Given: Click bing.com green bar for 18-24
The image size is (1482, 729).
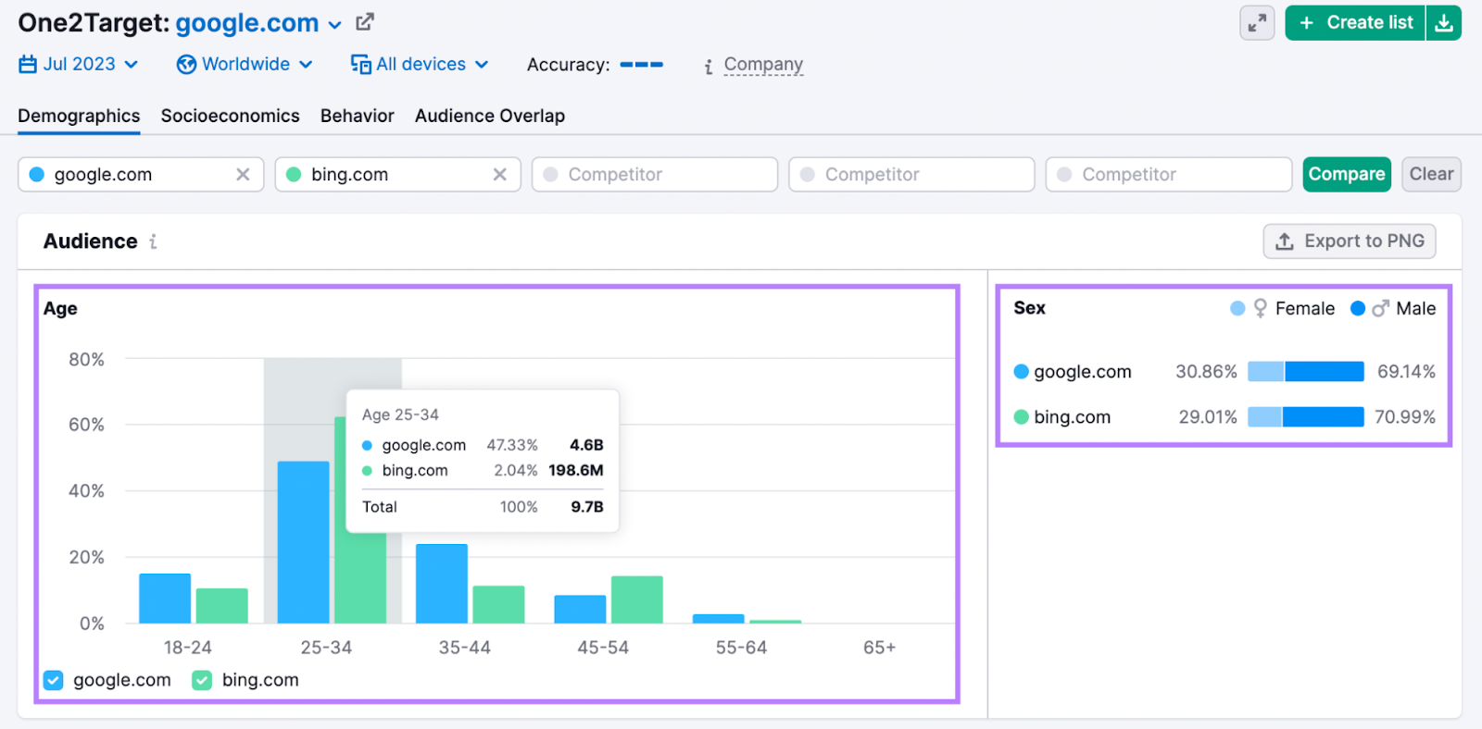Looking at the screenshot, I should pyautogui.click(x=222, y=606).
